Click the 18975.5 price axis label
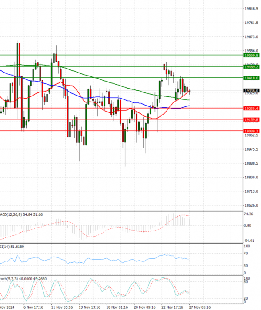 pos(251,149)
